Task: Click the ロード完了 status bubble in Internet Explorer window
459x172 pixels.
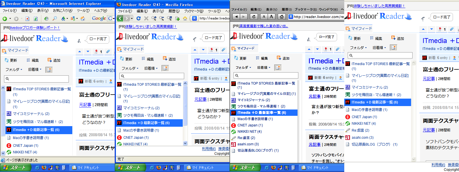Action: coord(98,39)
